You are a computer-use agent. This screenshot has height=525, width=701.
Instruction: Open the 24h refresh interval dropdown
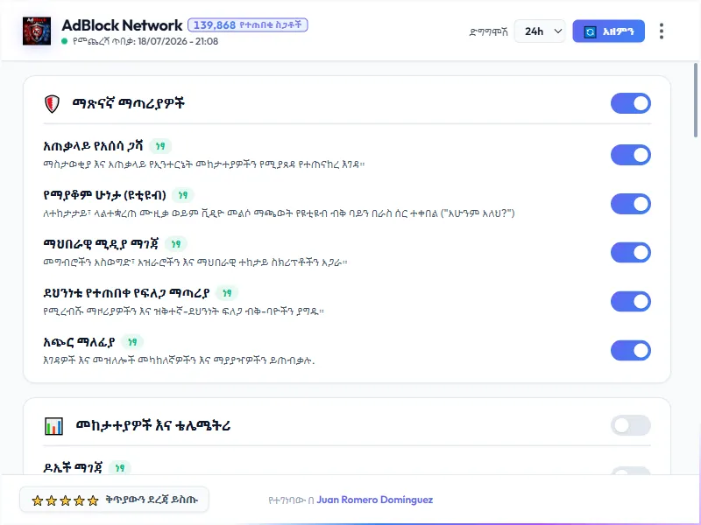pyautogui.click(x=540, y=31)
